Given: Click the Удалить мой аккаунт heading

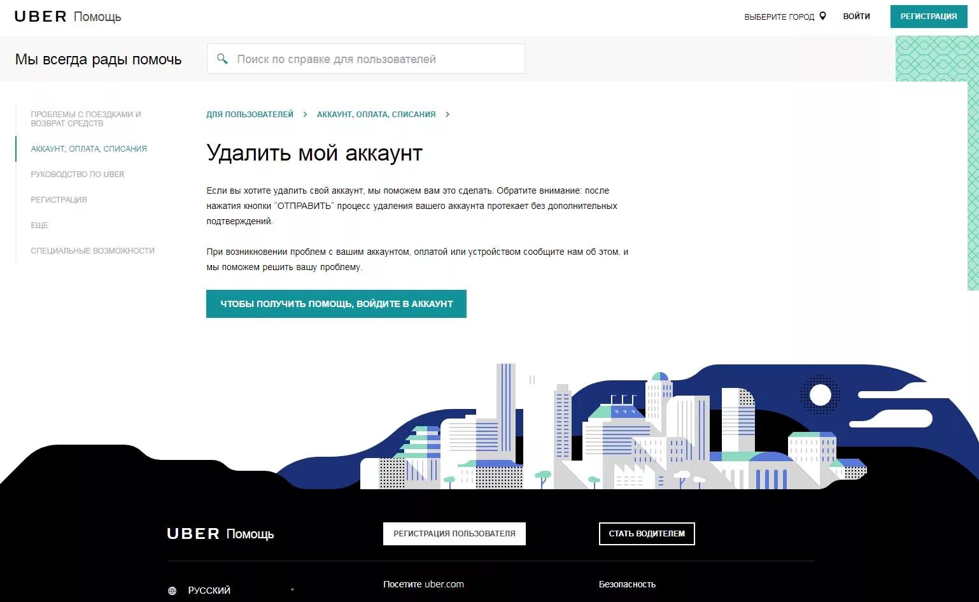Looking at the screenshot, I should coord(314,153).
